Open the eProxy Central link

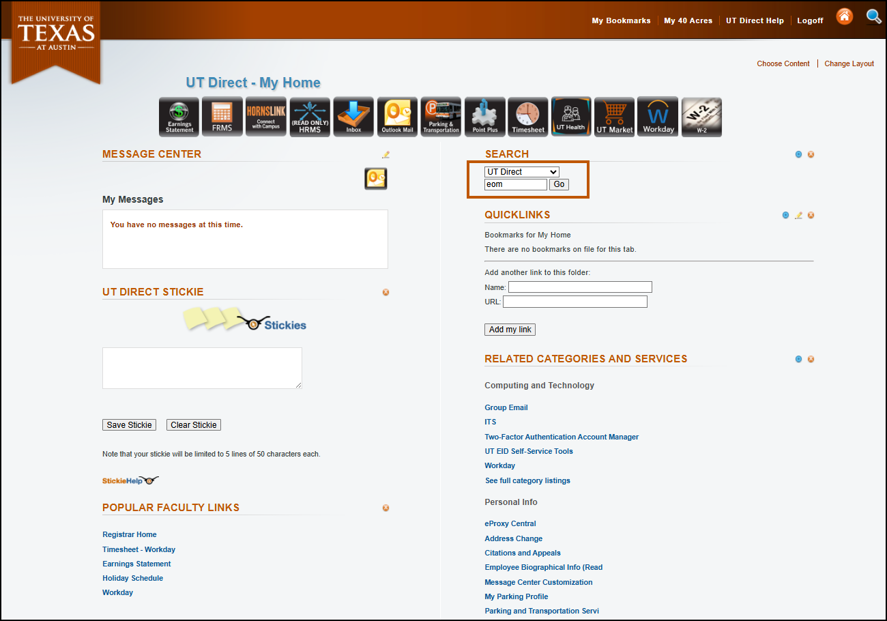(x=510, y=523)
